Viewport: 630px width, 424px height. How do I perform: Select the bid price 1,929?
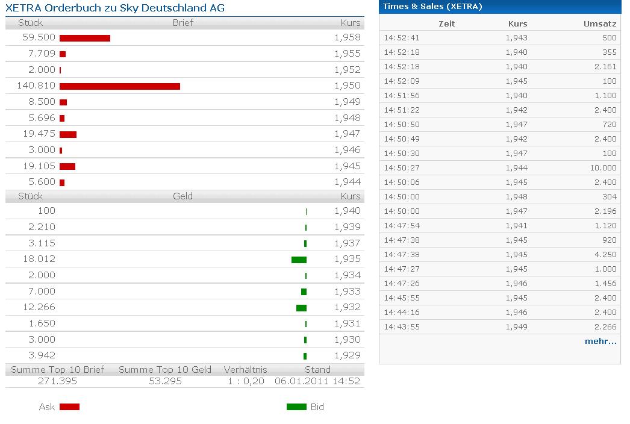pos(348,355)
